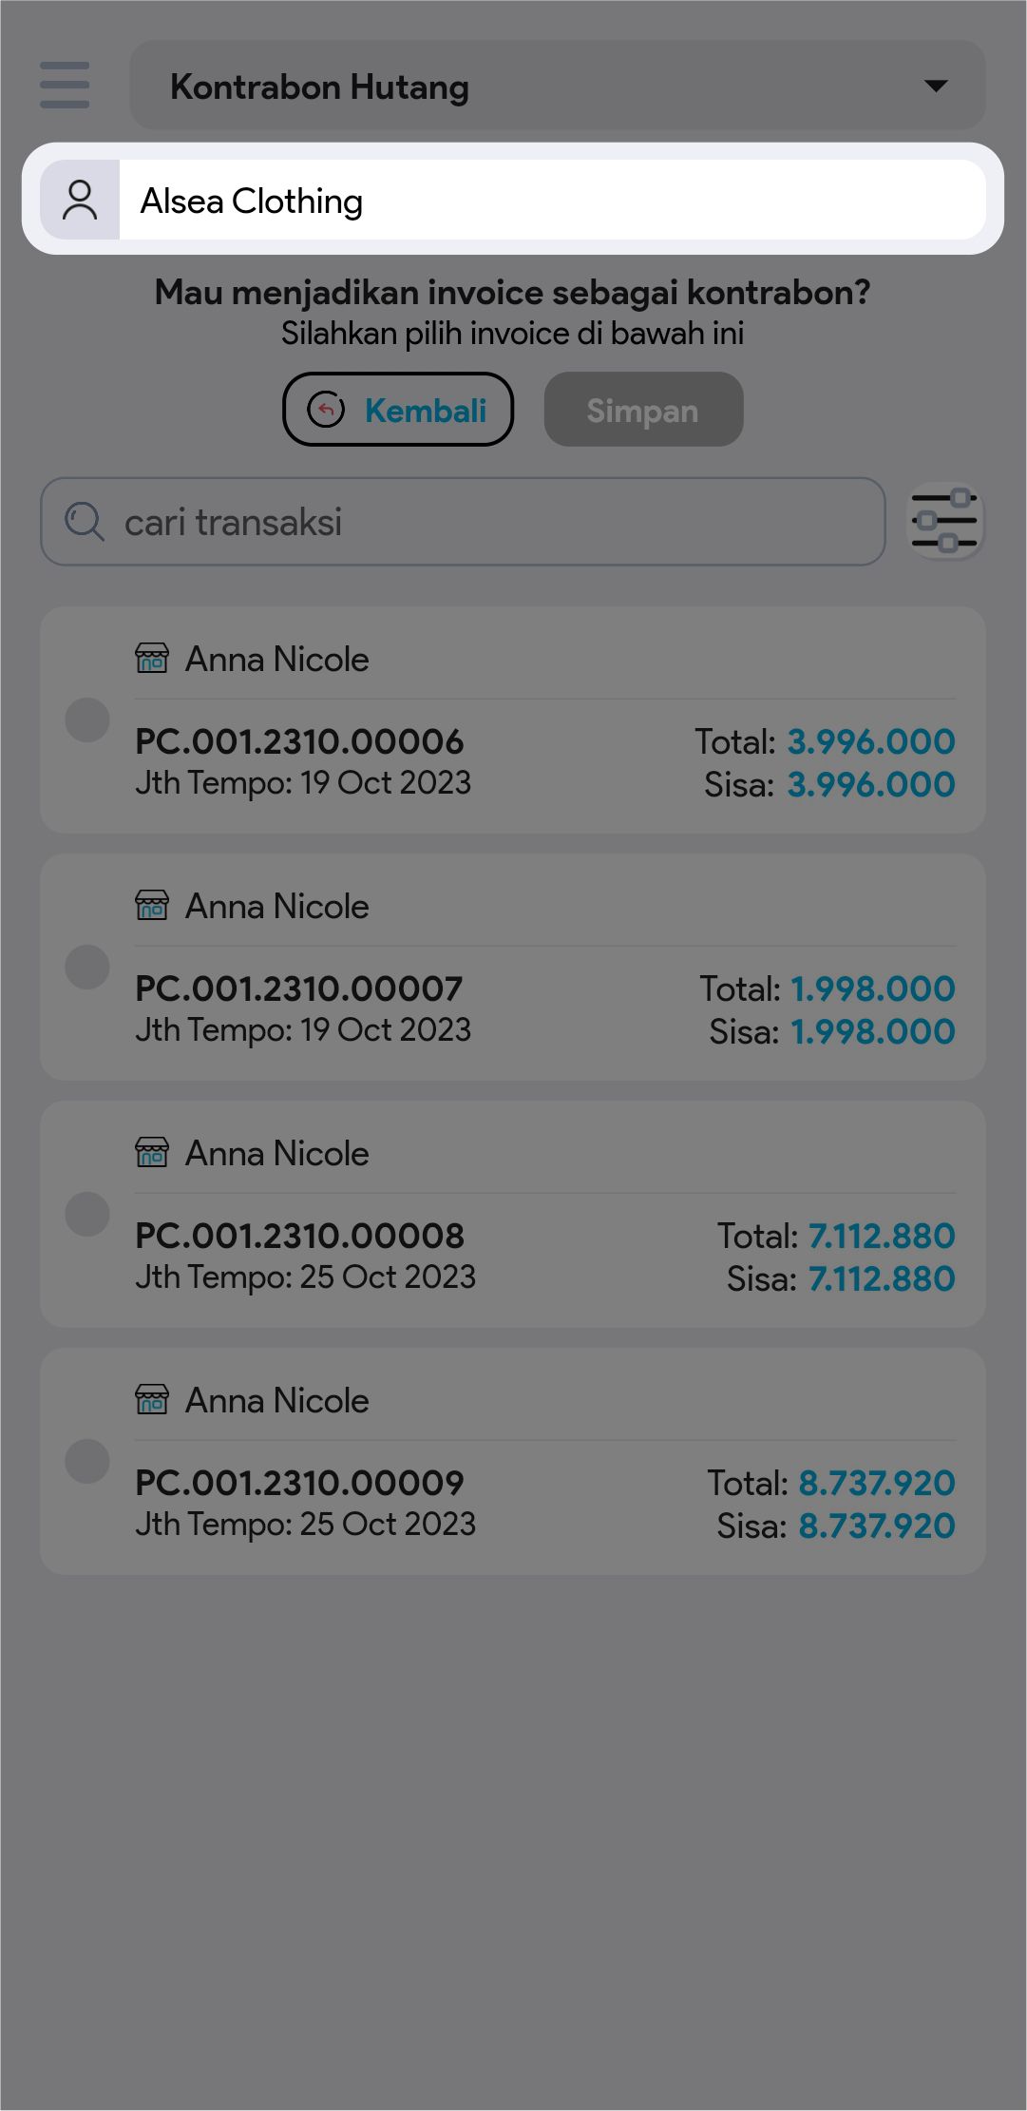Expand the Kontrabon Hutang dropdown arrow
Viewport: 1027px width, 2111px height.
[x=936, y=86]
